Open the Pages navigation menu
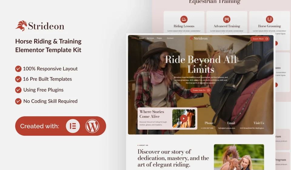Image resolution: width=291 pixels, height=170 pixels. [159, 38]
